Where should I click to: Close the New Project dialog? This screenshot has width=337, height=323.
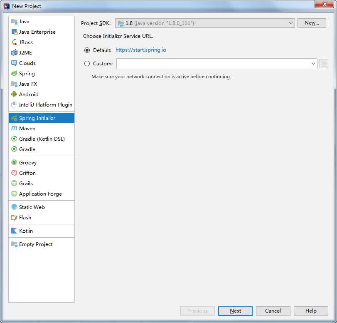[325, 4]
